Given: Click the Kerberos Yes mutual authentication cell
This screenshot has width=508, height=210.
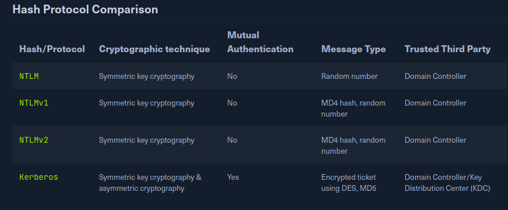Looking at the screenshot, I should 233,178.
